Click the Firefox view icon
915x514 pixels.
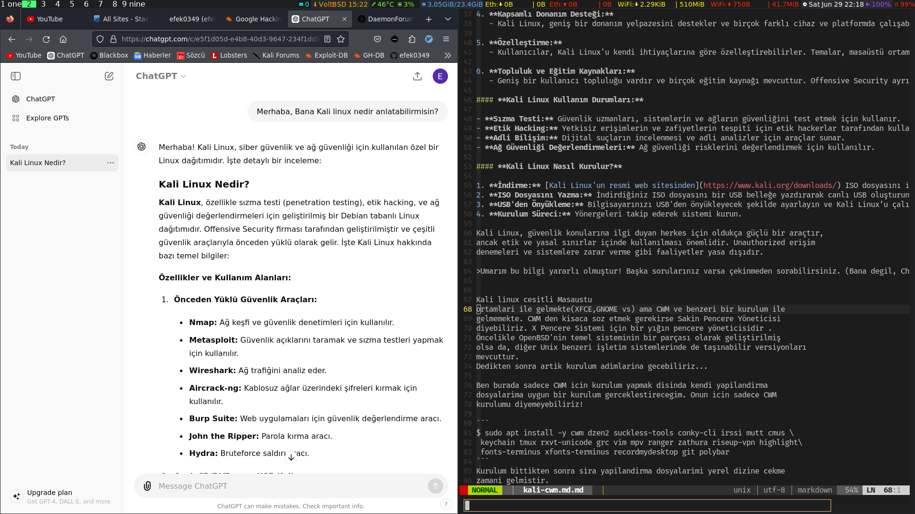[x=10, y=19]
